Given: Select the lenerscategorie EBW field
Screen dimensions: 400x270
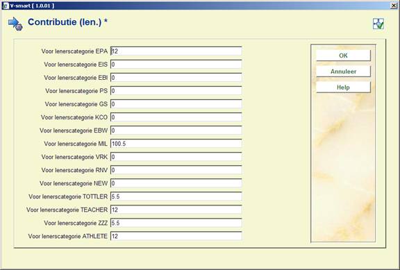Looking at the screenshot, I should (176, 130).
